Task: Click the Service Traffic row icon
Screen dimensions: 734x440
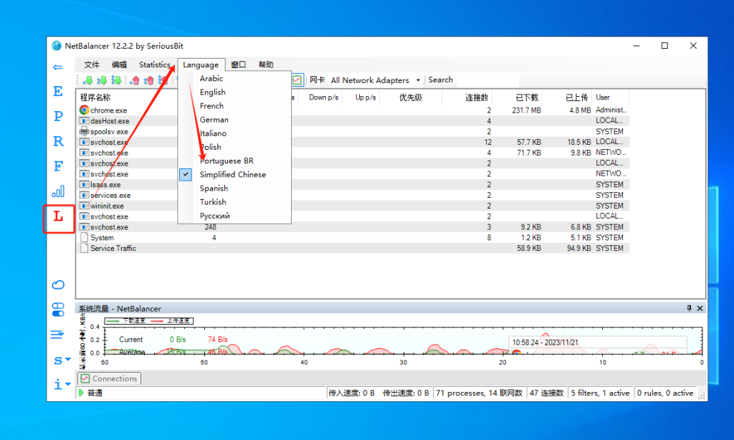Action: (85, 248)
